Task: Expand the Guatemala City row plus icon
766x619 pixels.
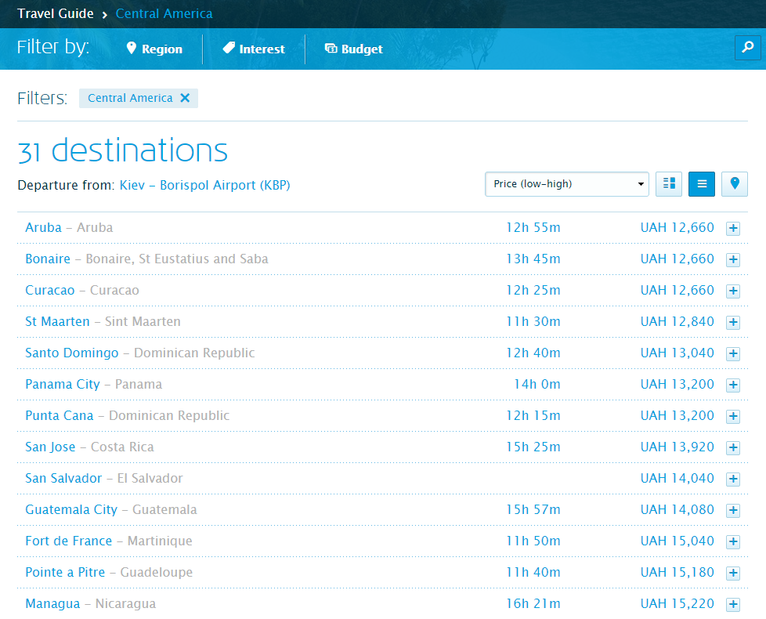Action: (x=733, y=510)
